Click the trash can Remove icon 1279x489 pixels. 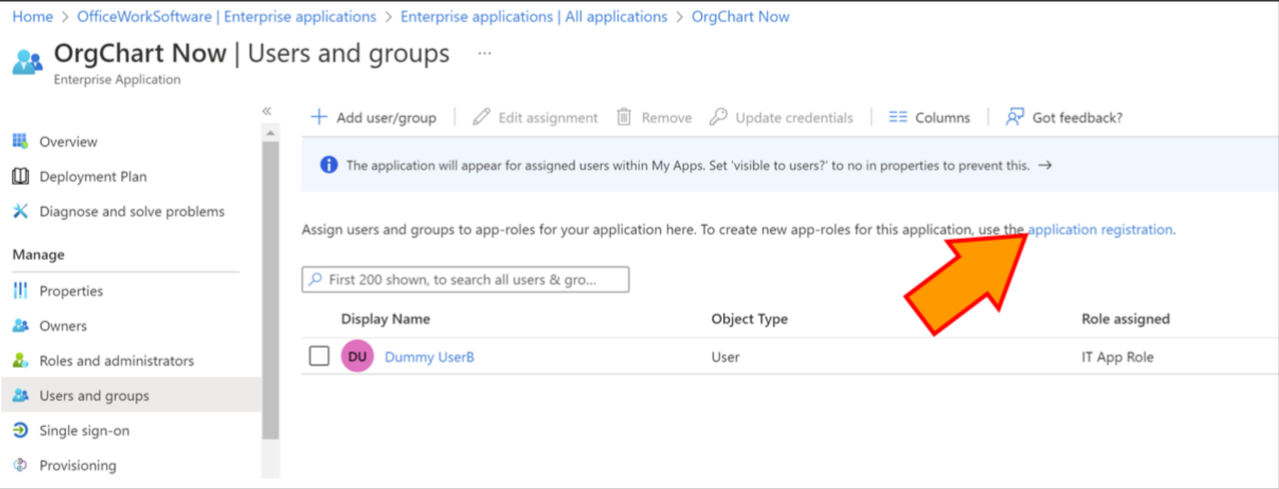pyautogui.click(x=624, y=117)
